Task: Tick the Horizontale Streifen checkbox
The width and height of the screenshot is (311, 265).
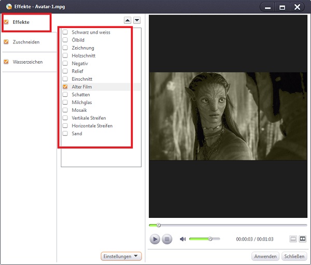Action: [x=65, y=126]
